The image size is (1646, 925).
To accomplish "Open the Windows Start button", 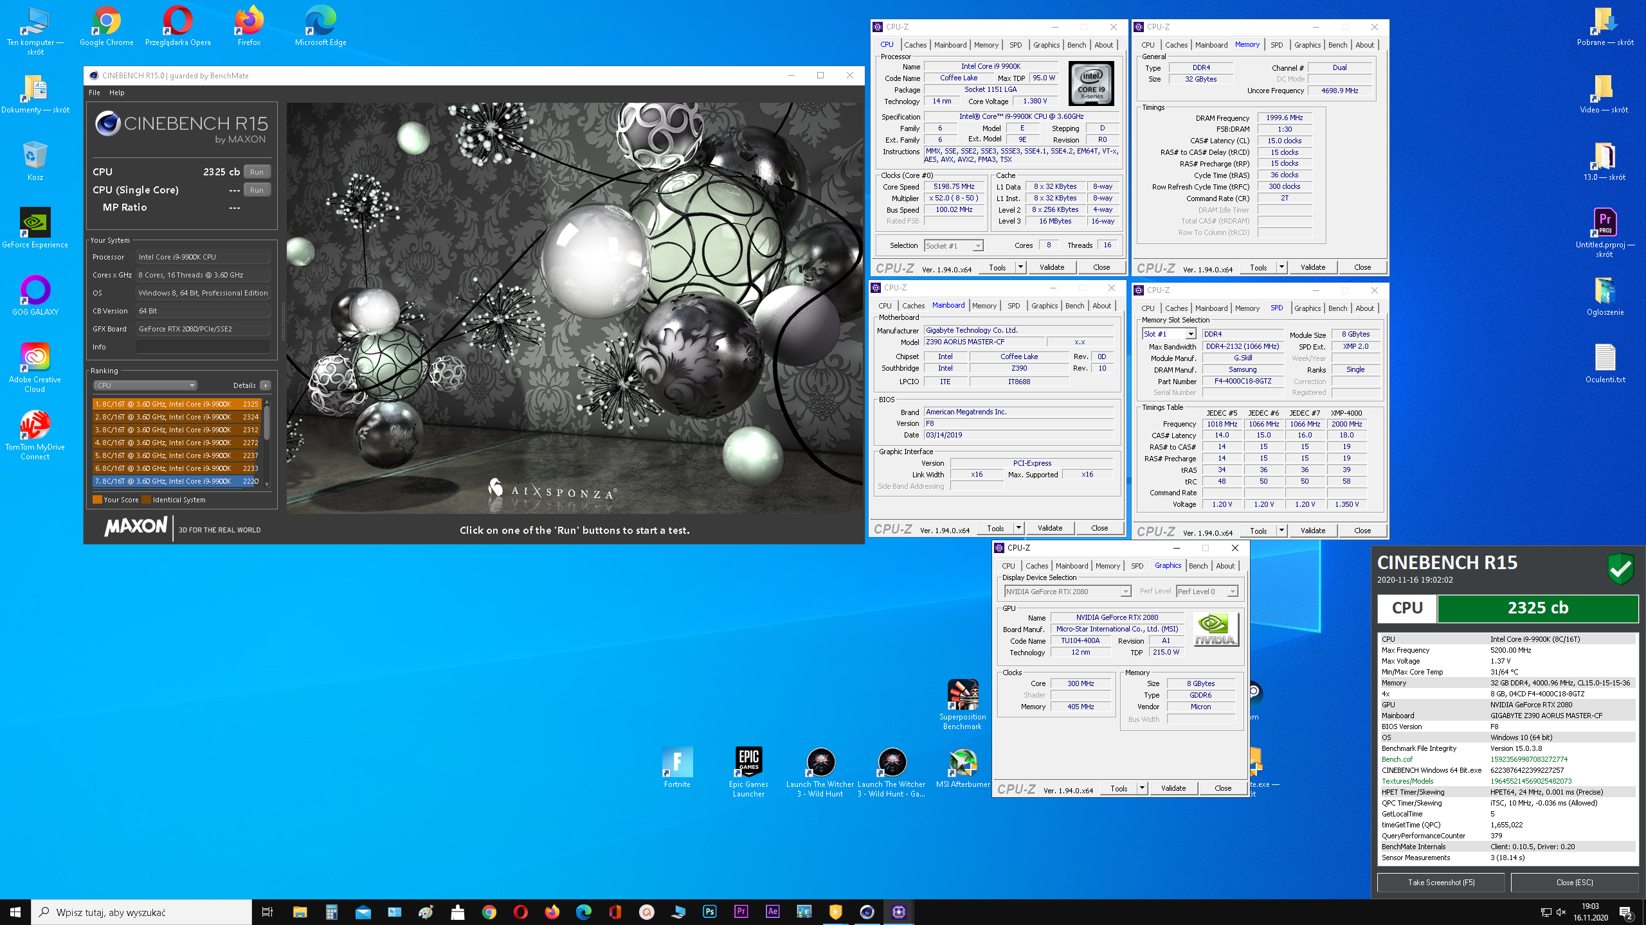I will (15, 912).
